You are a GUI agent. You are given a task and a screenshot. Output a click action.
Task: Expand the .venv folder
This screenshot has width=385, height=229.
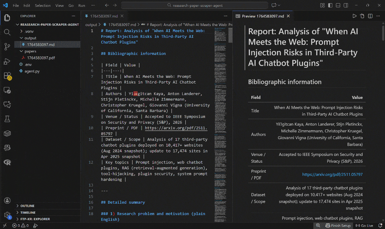pos(47,31)
